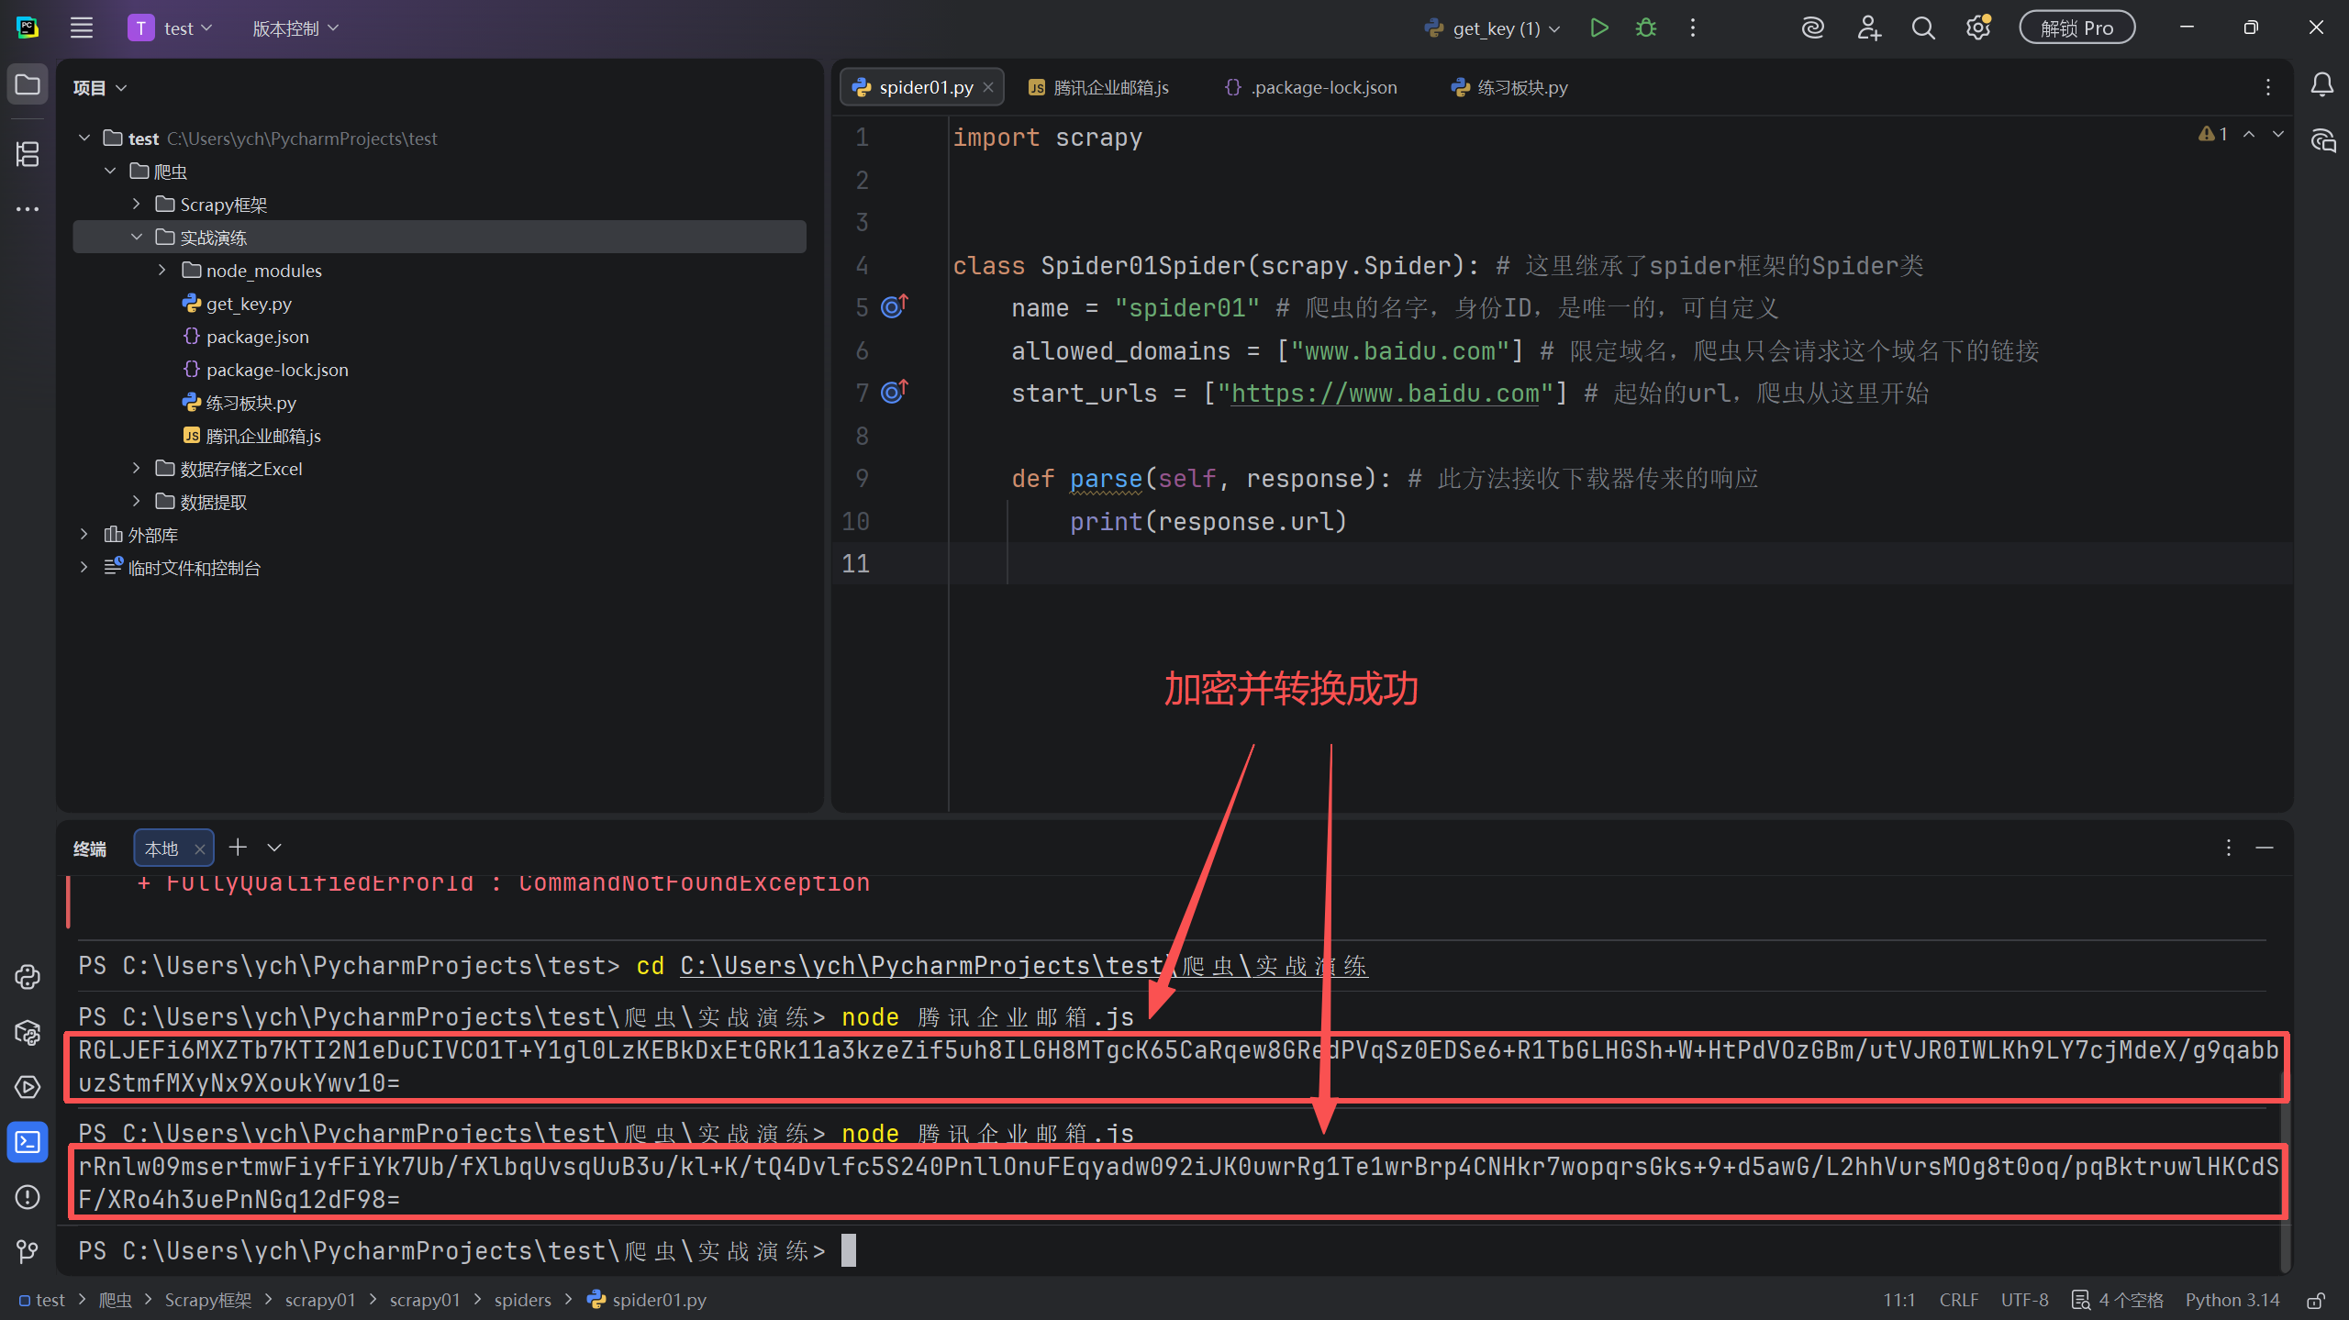Change CRLF line separator
The image size is (2349, 1320).
click(1959, 1301)
